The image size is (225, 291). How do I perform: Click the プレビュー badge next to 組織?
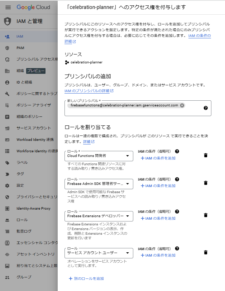(36, 71)
